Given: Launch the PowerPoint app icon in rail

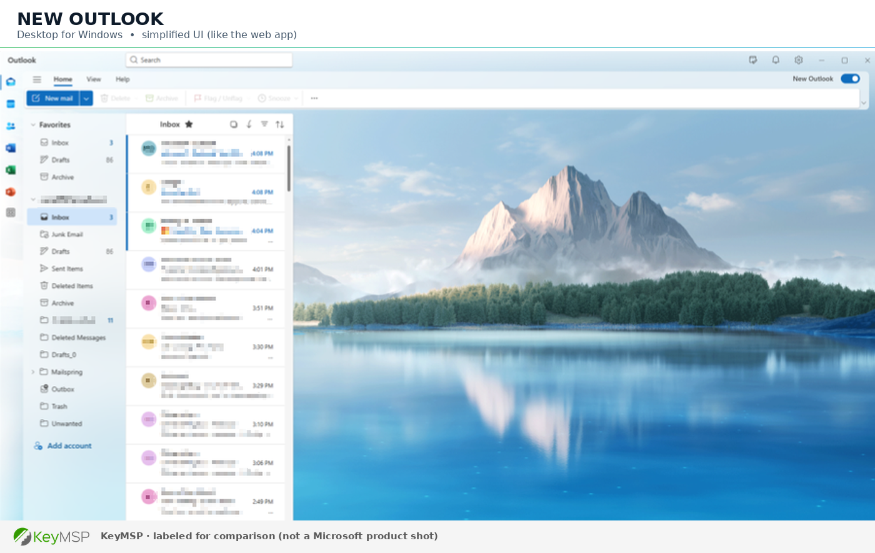Looking at the screenshot, I should [11, 192].
